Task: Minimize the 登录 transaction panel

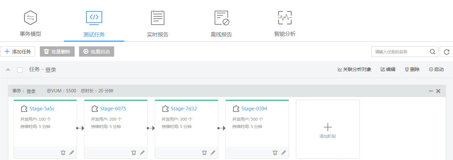Action: [x=431, y=91]
